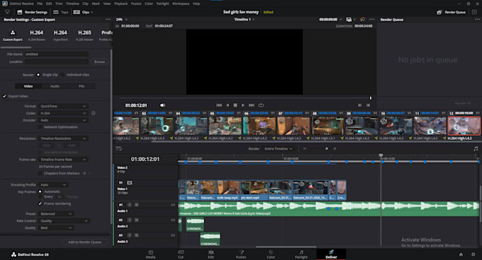This screenshot has width=482, height=260.
Task: Open the Fusion page
Action: pos(241,254)
